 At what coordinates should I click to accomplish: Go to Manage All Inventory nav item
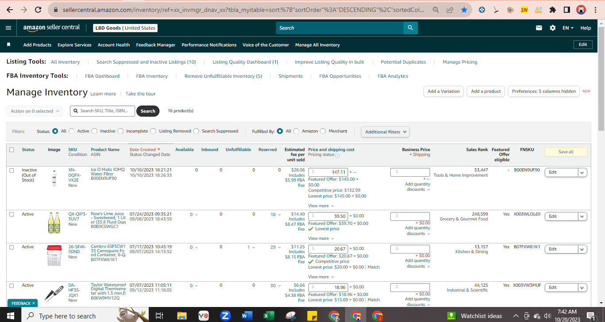click(x=318, y=45)
